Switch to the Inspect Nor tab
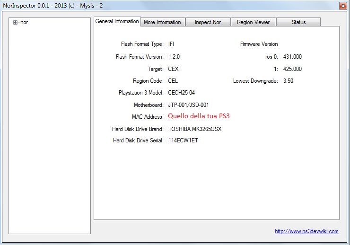This screenshot has width=350, height=245. [x=207, y=22]
